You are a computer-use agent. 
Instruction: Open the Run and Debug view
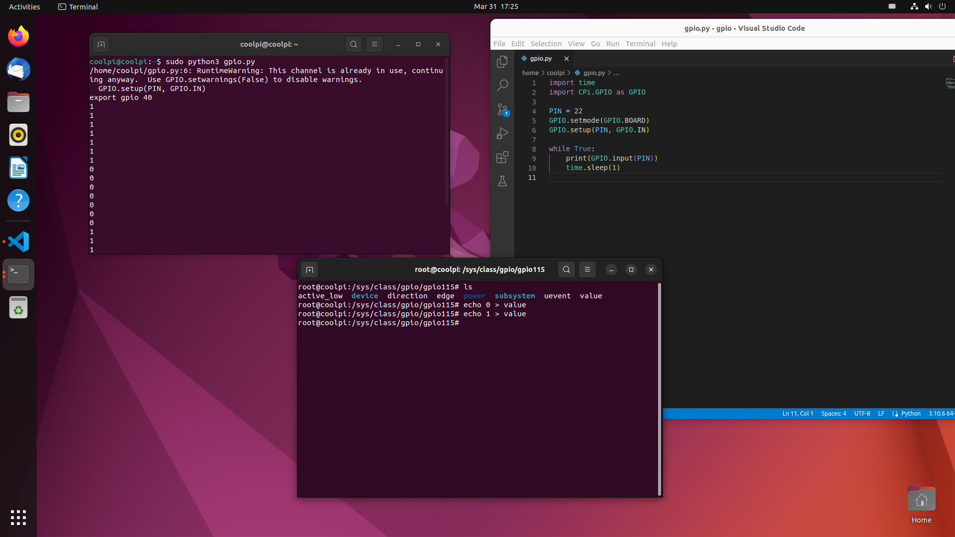coord(502,133)
